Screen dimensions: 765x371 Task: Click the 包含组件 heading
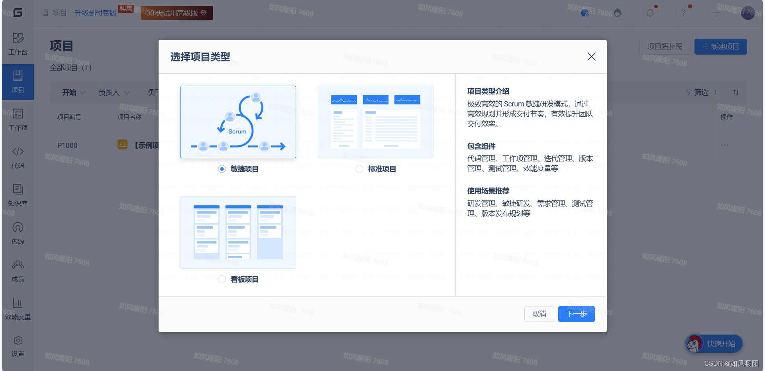[x=481, y=146]
